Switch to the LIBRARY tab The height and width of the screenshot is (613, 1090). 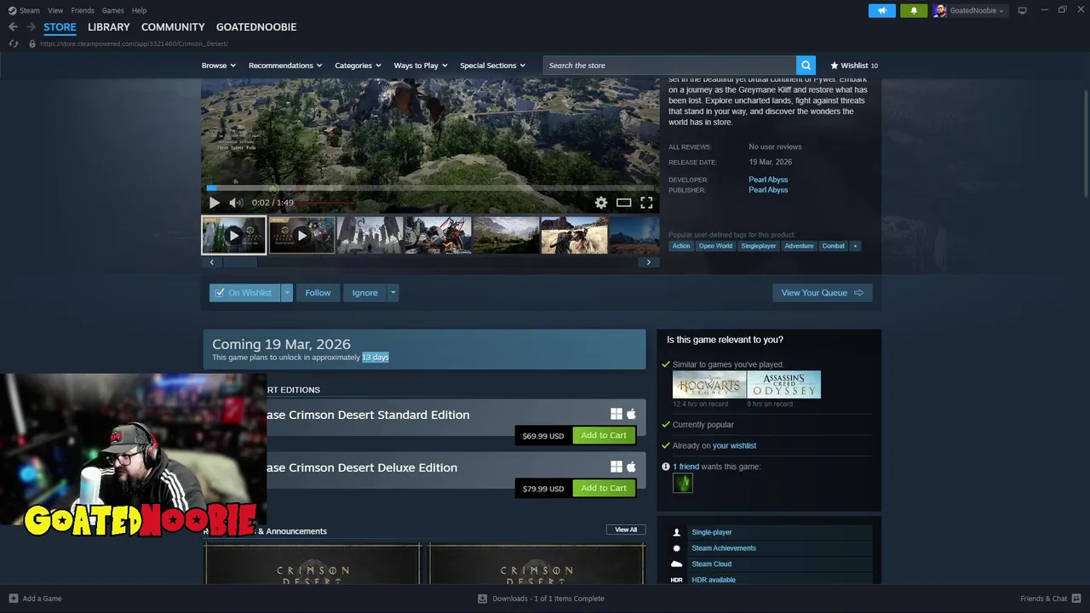click(x=109, y=27)
